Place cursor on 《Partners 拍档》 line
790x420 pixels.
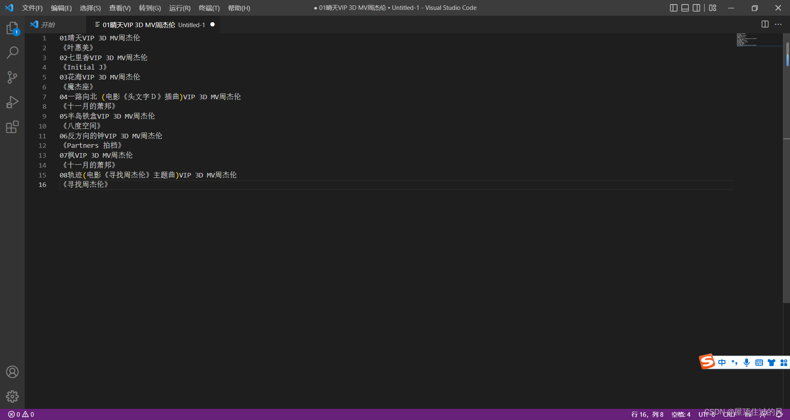[91, 145]
